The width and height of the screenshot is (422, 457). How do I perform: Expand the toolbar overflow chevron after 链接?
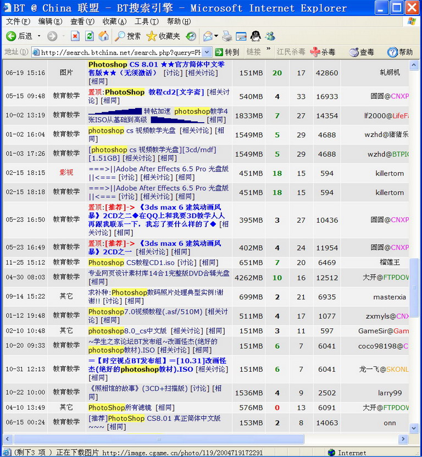(268, 49)
